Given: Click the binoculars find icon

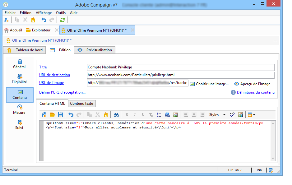Looking at the screenshot, I should pos(116,115).
